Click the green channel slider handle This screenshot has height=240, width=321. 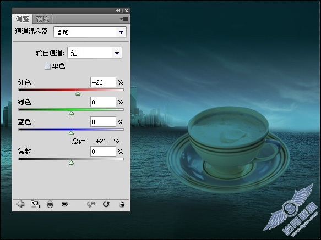71,113
